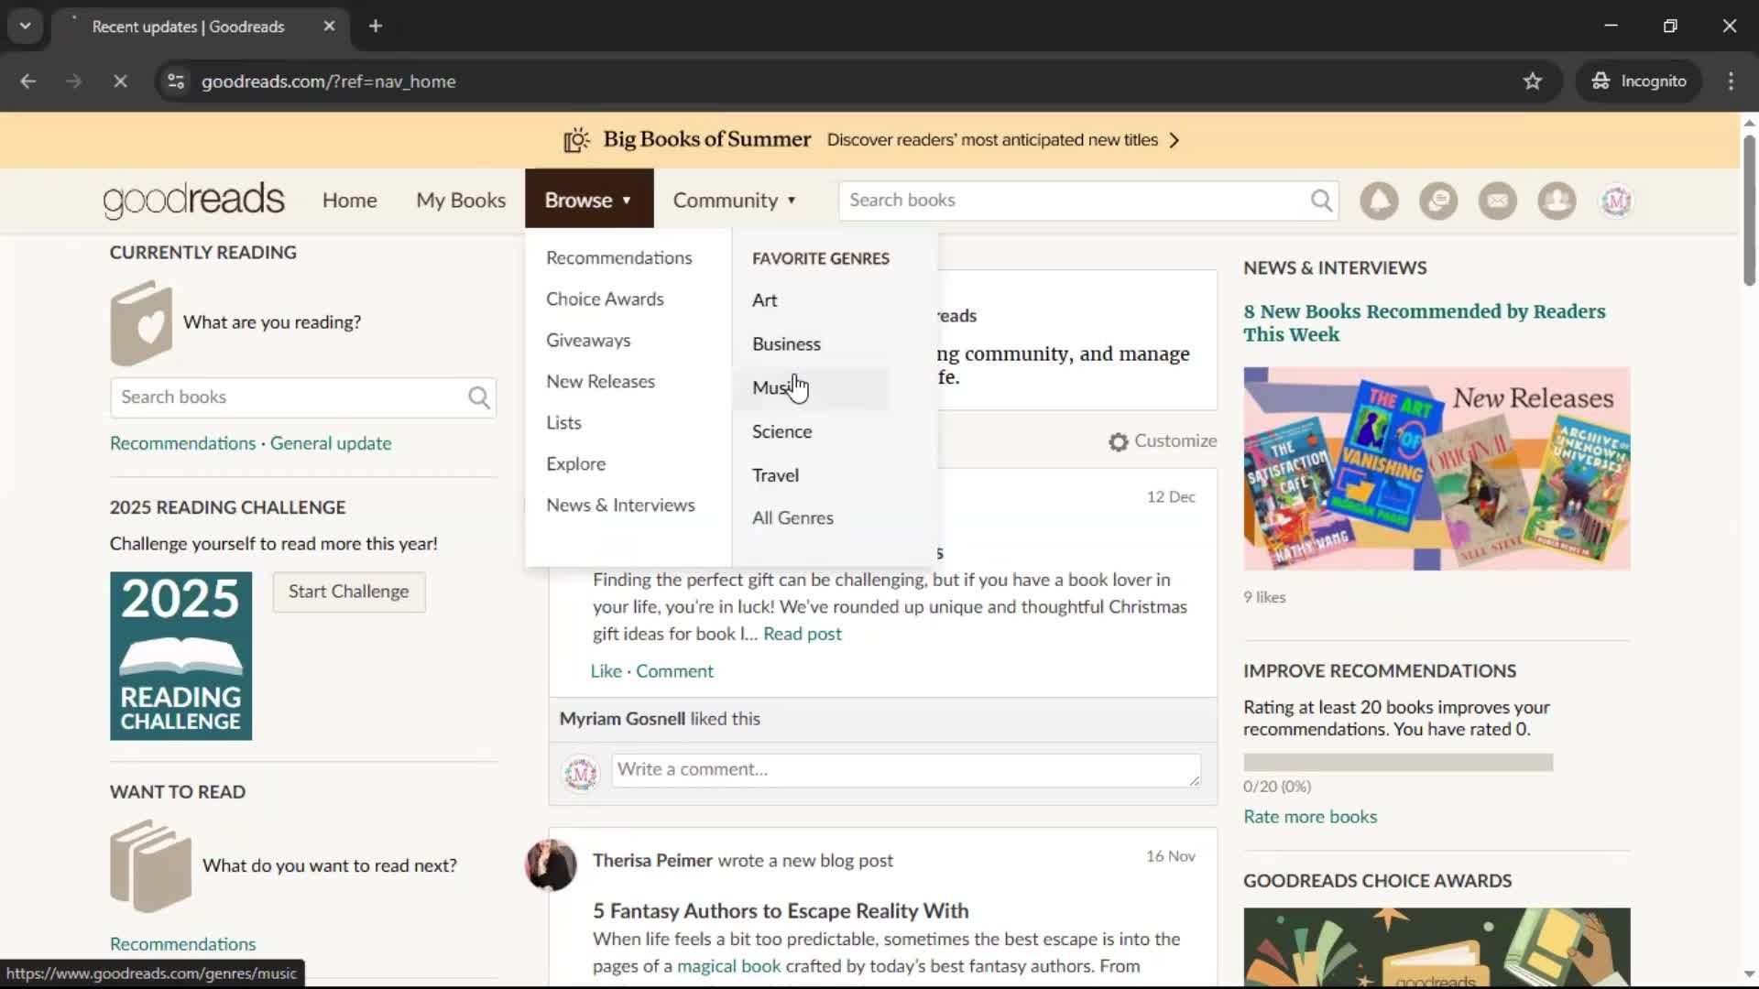Open the site information icon in address bar
This screenshot has width=1759, height=989.
coord(176,82)
